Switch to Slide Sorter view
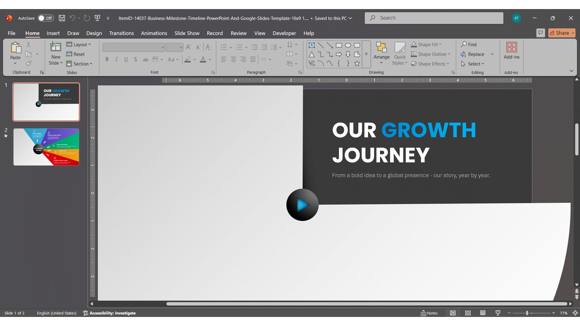Screen dimensions: 580x326 coord(468,313)
